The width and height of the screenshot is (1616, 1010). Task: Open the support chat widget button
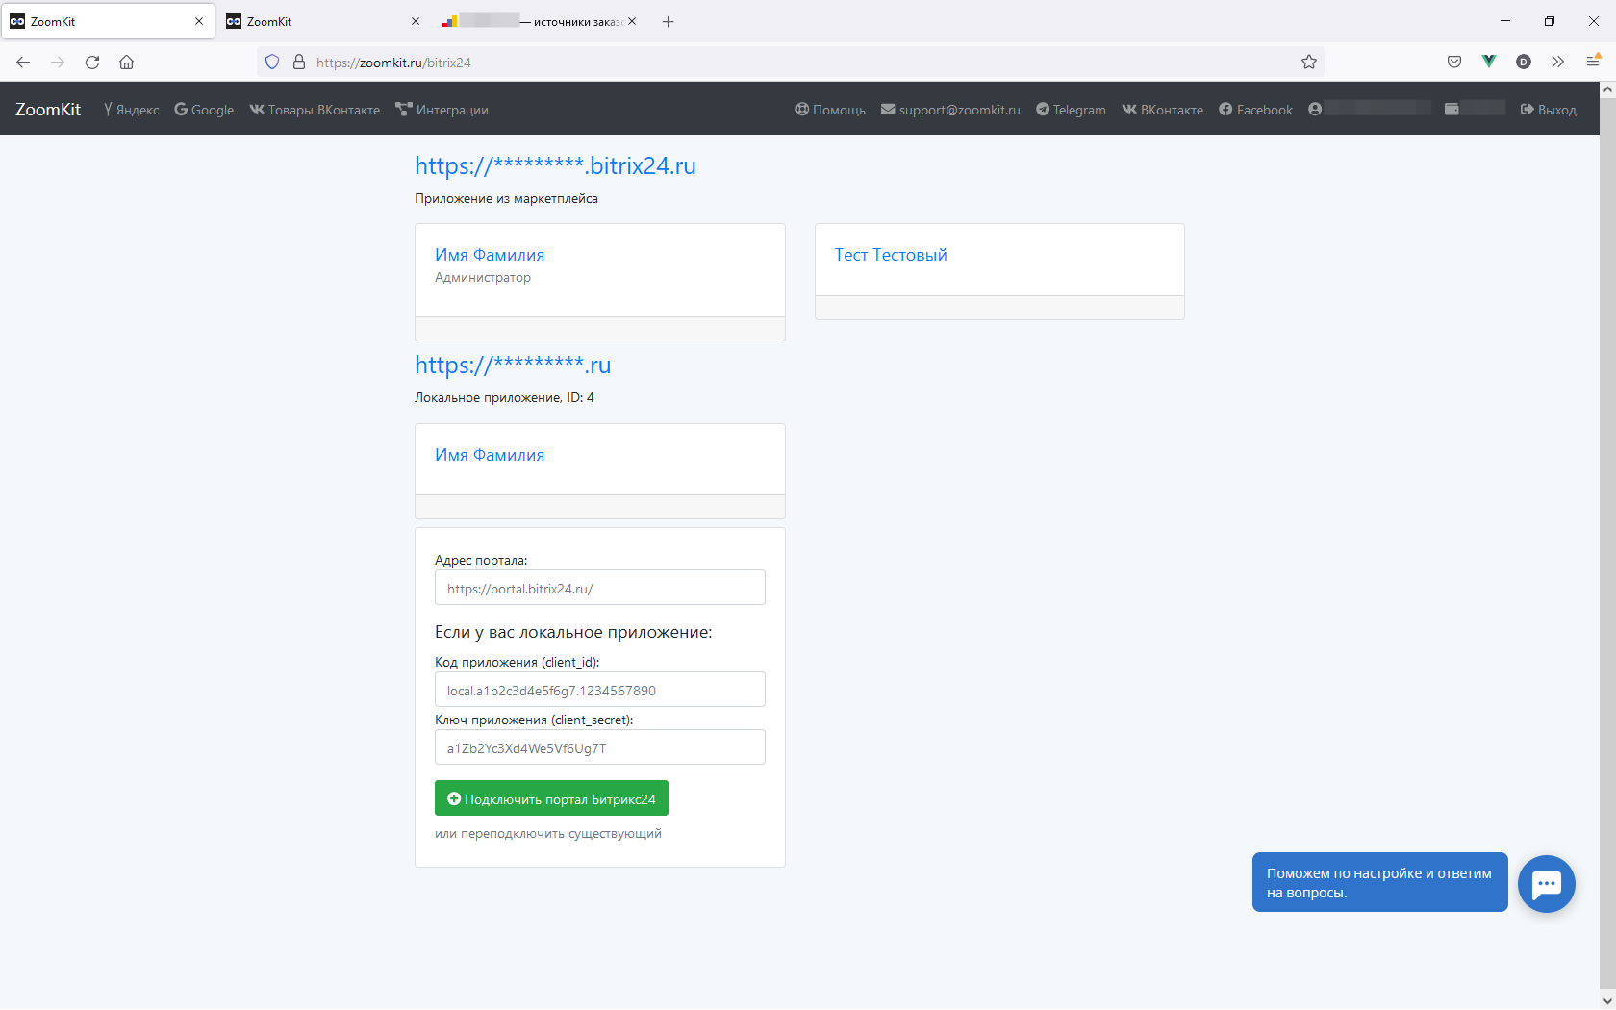click(1547, 884)
